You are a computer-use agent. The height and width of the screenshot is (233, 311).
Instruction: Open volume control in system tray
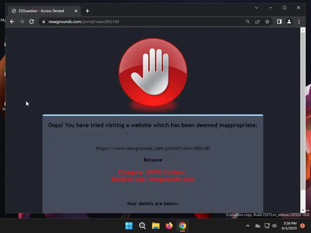pos(274,226)
